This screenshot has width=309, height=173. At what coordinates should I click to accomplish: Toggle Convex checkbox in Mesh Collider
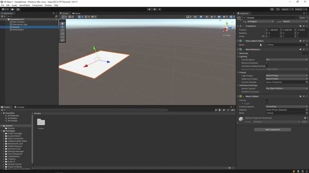pos(267,100)
